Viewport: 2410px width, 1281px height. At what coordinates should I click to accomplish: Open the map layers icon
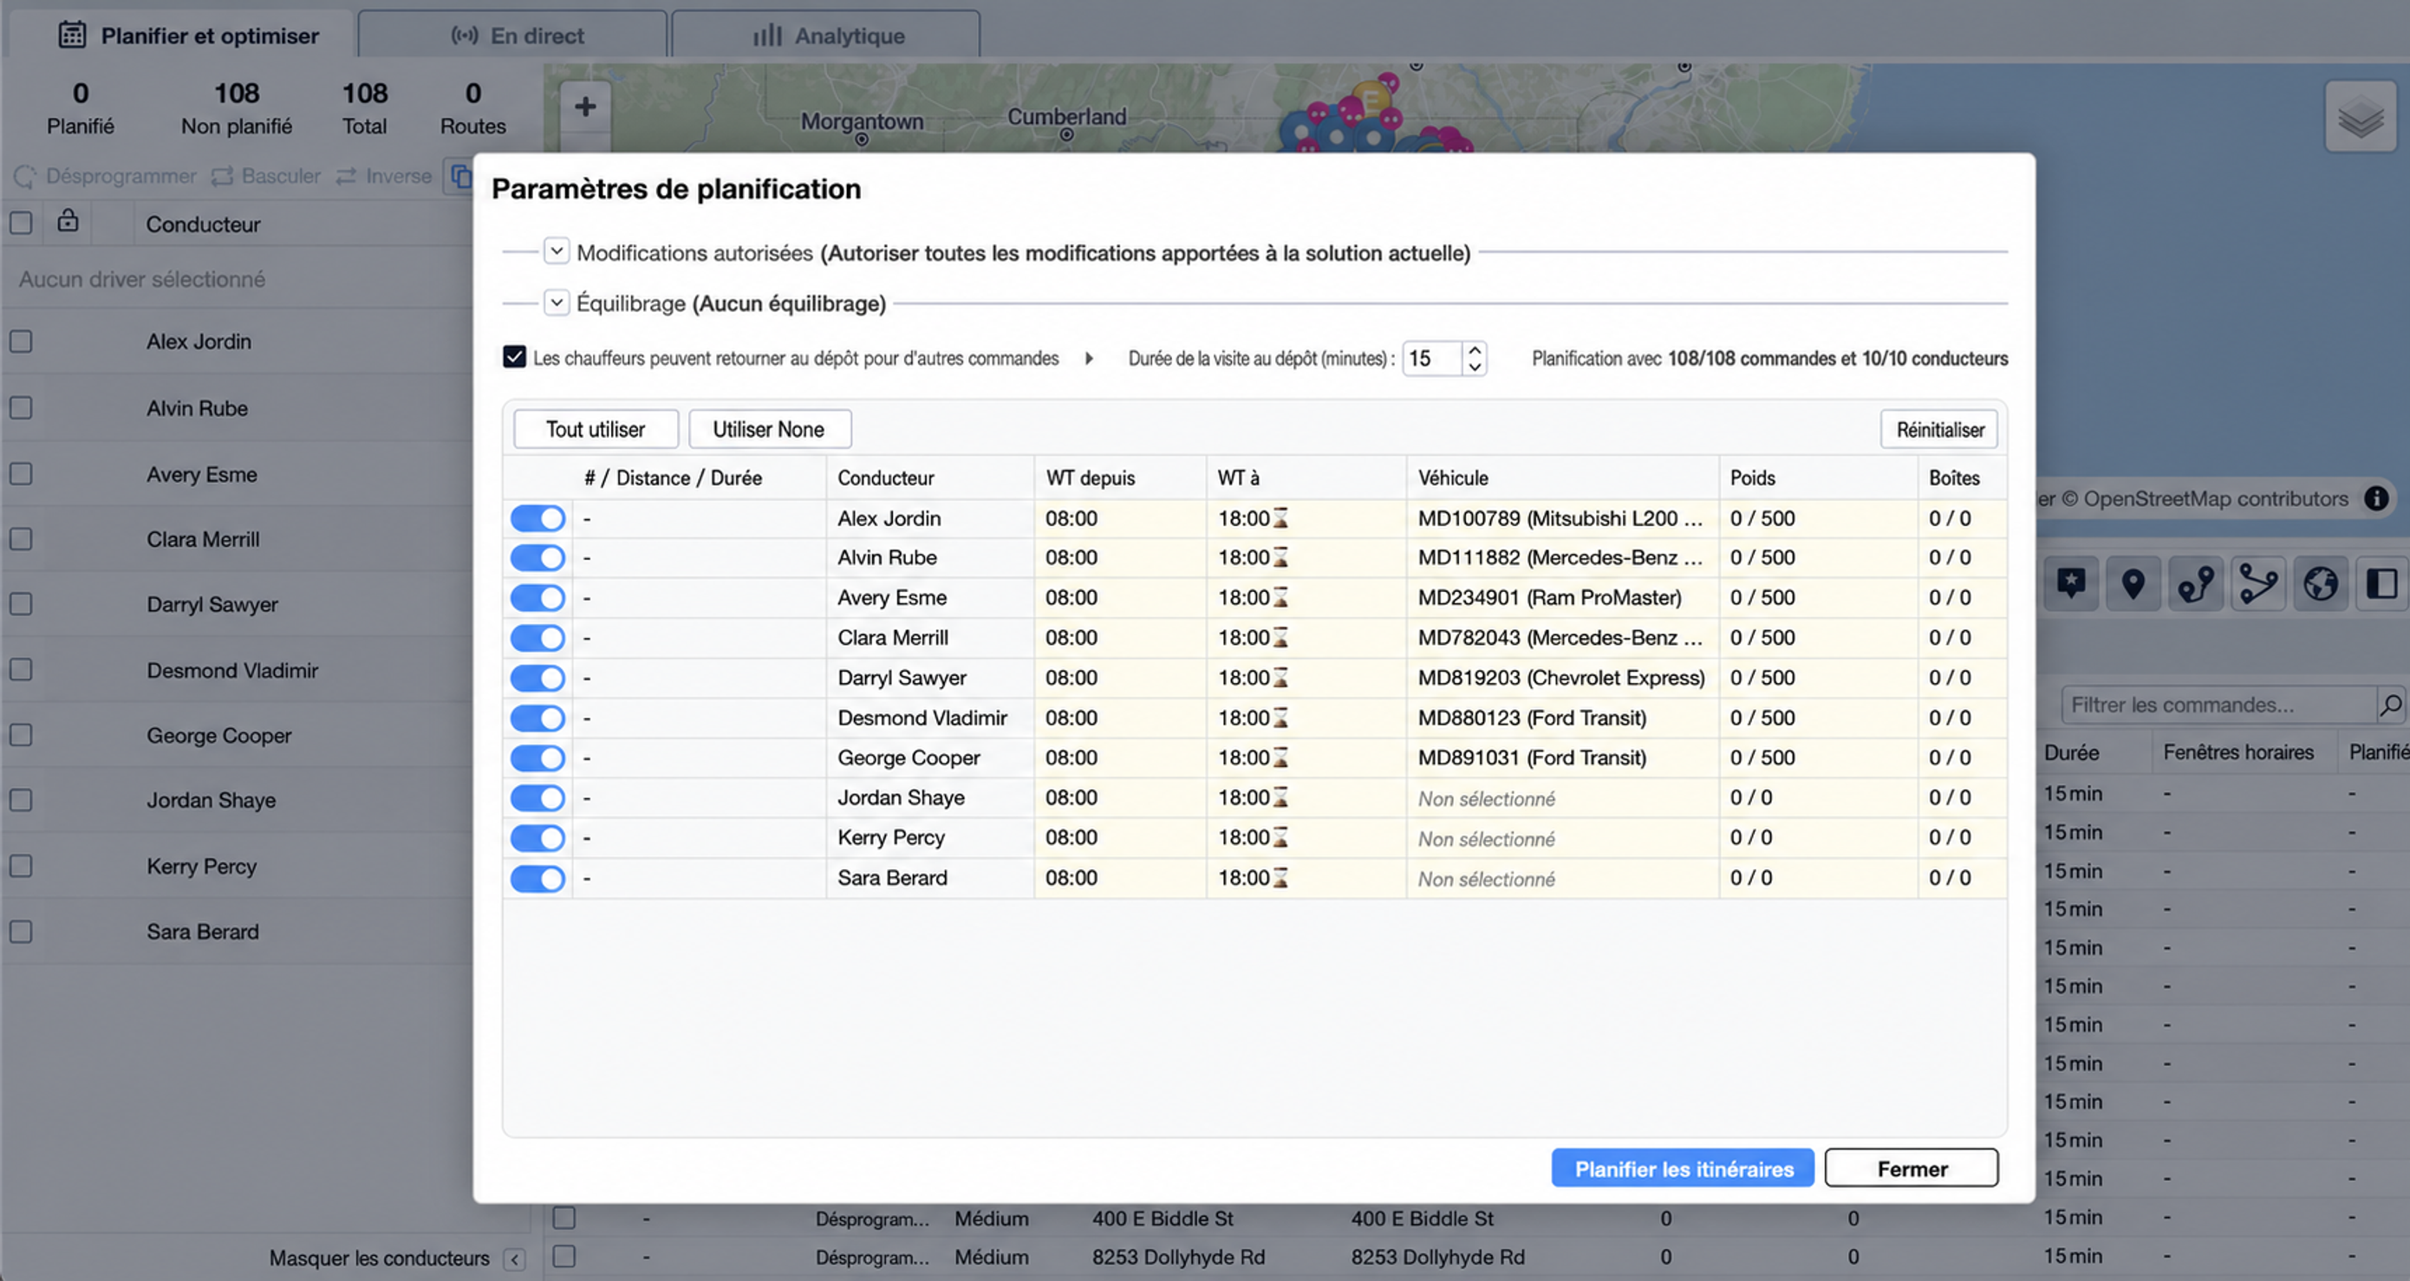[x=2361, y=117]
